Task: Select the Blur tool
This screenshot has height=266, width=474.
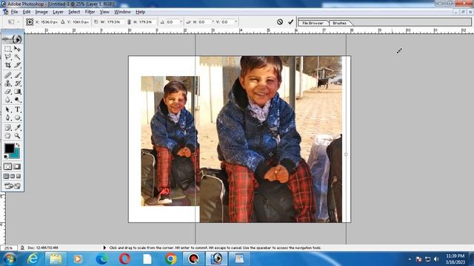Action: [x=8, y=100]
